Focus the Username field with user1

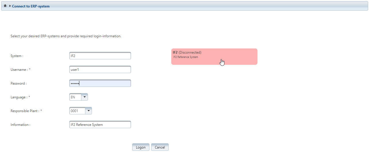(x=100, y=70)
